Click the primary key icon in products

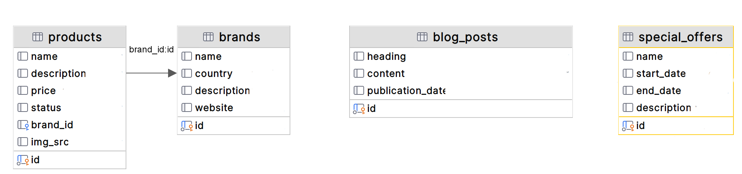(23, 160)
